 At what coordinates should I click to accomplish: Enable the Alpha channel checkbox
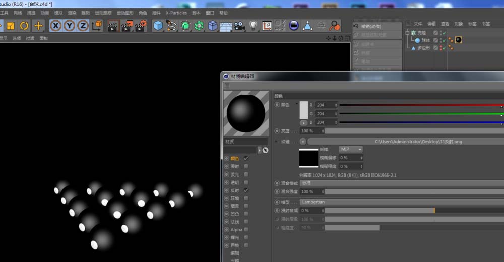click(246, 230)
